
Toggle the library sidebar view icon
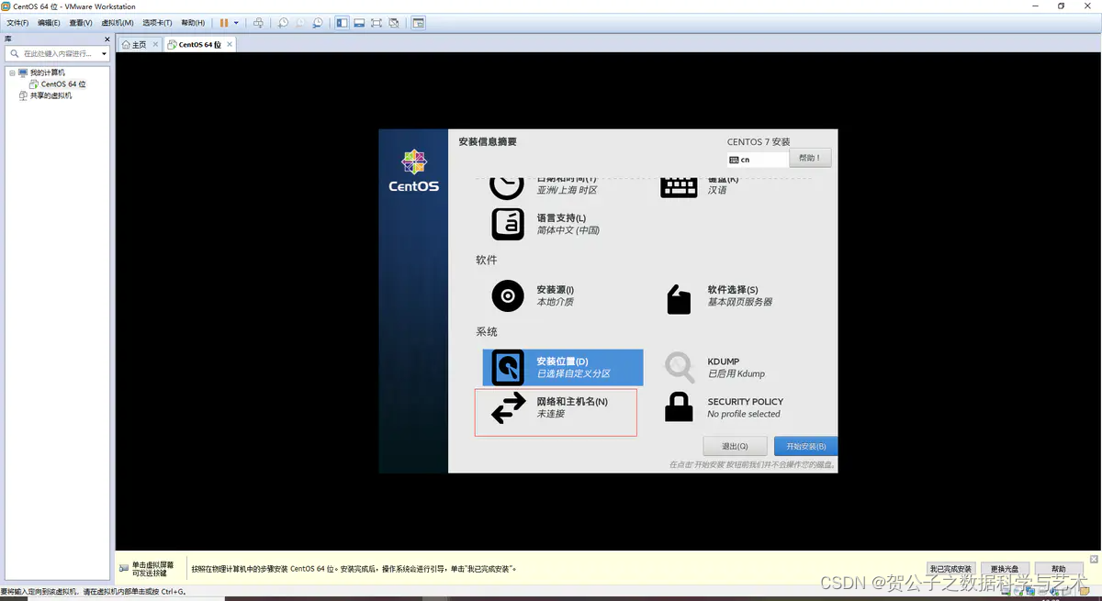tap(342, 22)
